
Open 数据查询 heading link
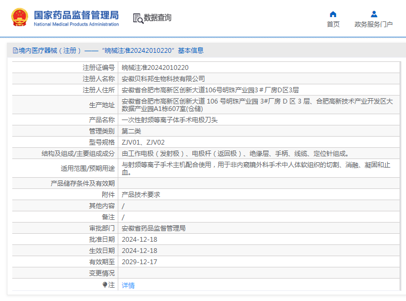click(157, 18)
